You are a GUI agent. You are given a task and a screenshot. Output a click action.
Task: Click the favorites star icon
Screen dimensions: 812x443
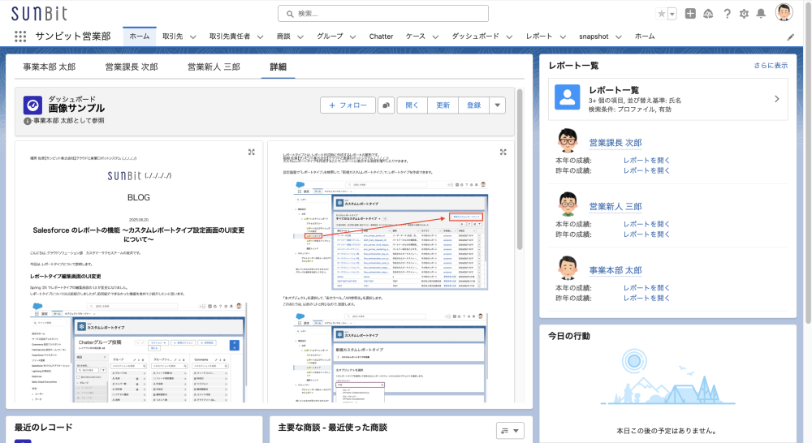pyautogui.click(x=661, y=14)
